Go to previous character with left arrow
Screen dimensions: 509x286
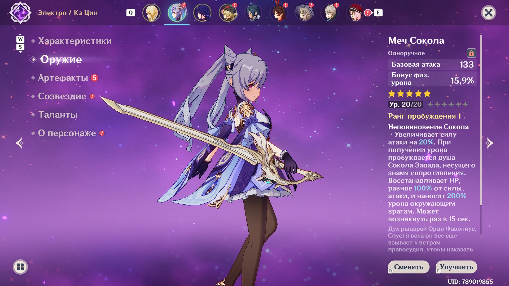point(20,143)
